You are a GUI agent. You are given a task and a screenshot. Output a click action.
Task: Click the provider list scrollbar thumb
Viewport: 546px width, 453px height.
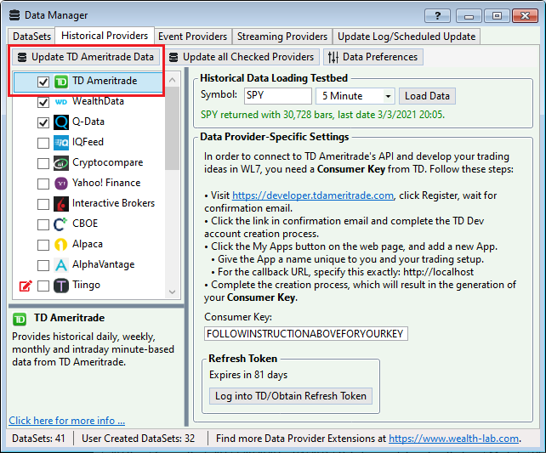172,128
